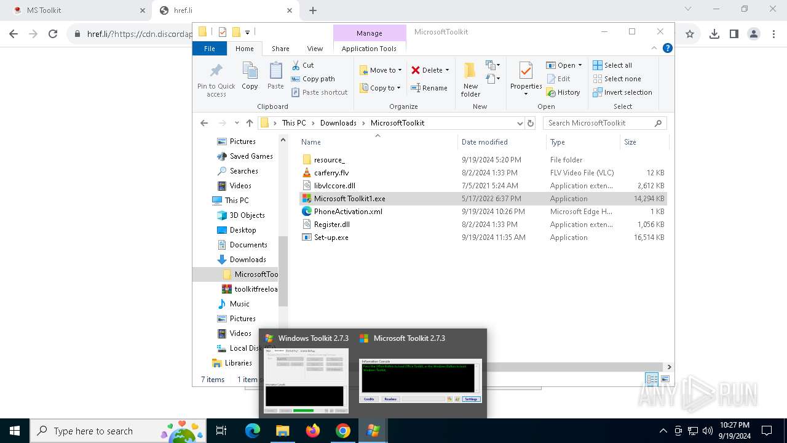Open a new Chrome tab
Screen dimensions: 787x443
click(x=313, y=10)
